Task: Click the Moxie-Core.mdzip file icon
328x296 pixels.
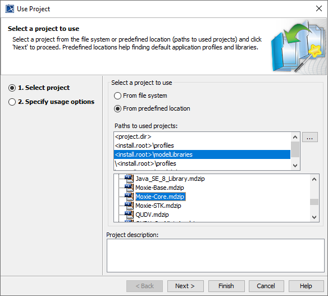Action: point(129,197)
